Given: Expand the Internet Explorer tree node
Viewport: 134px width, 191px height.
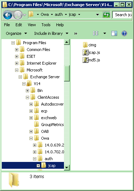Looking at the screenshot, I should [x=17, y=63].
